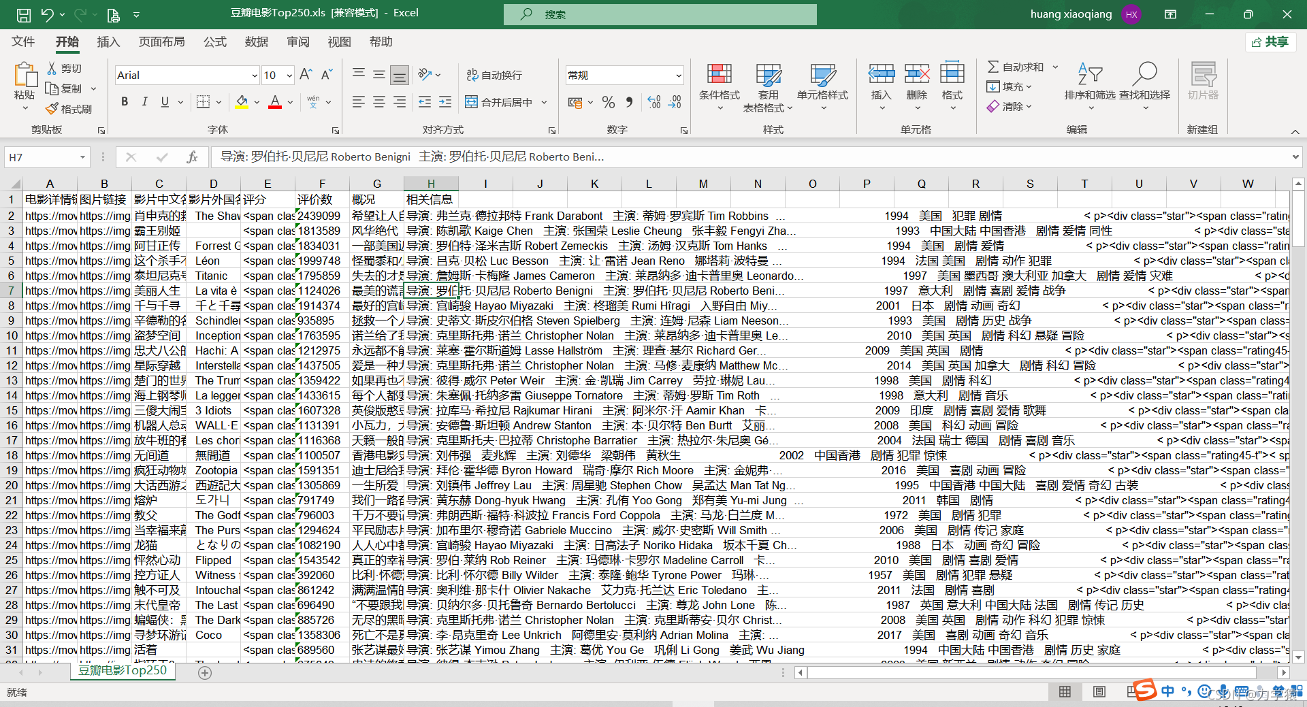Switch to Normal view in status bar

pyautogui.click(x=1065, y=691)
